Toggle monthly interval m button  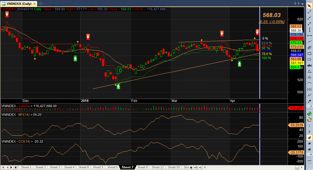(309, 149)
